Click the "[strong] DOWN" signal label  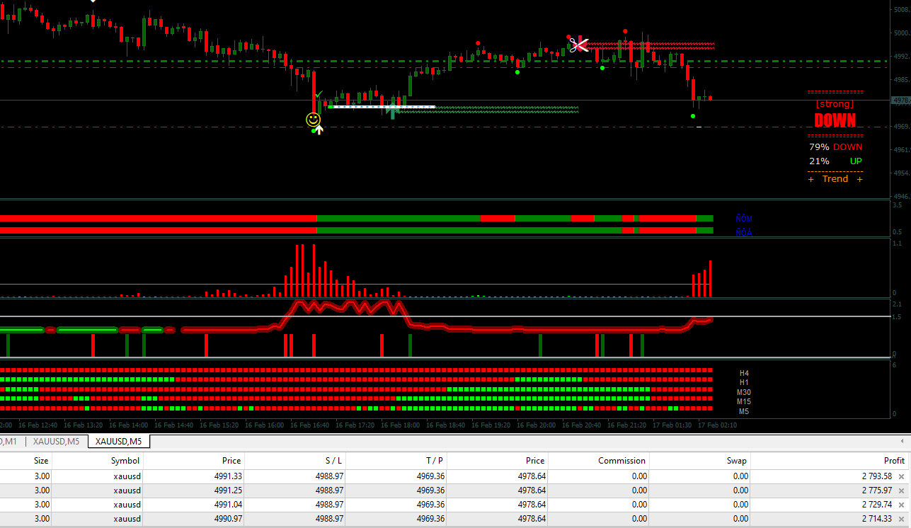pyautogui.click(x=835, y=114)
